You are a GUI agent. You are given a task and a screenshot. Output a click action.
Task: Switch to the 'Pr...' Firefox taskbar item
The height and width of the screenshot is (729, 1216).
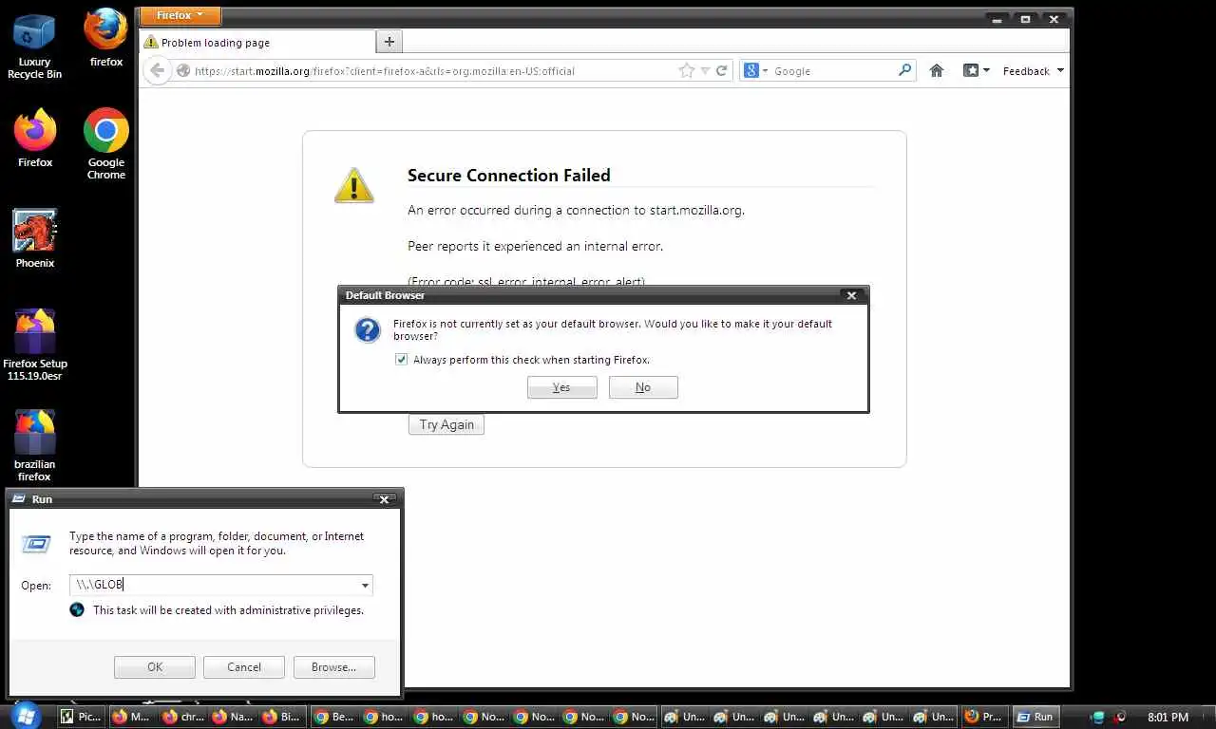[983, 717]
